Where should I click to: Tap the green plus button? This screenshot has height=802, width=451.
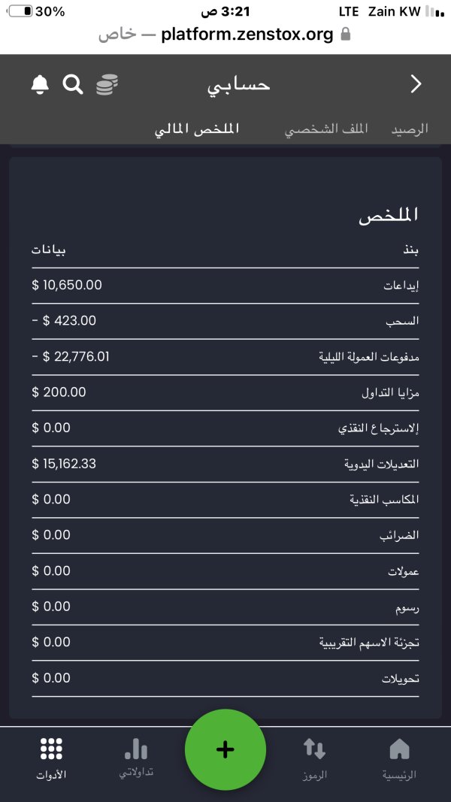coord(225,749)
